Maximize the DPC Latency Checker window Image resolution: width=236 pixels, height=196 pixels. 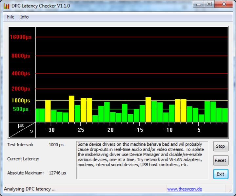tap(209, 4)
